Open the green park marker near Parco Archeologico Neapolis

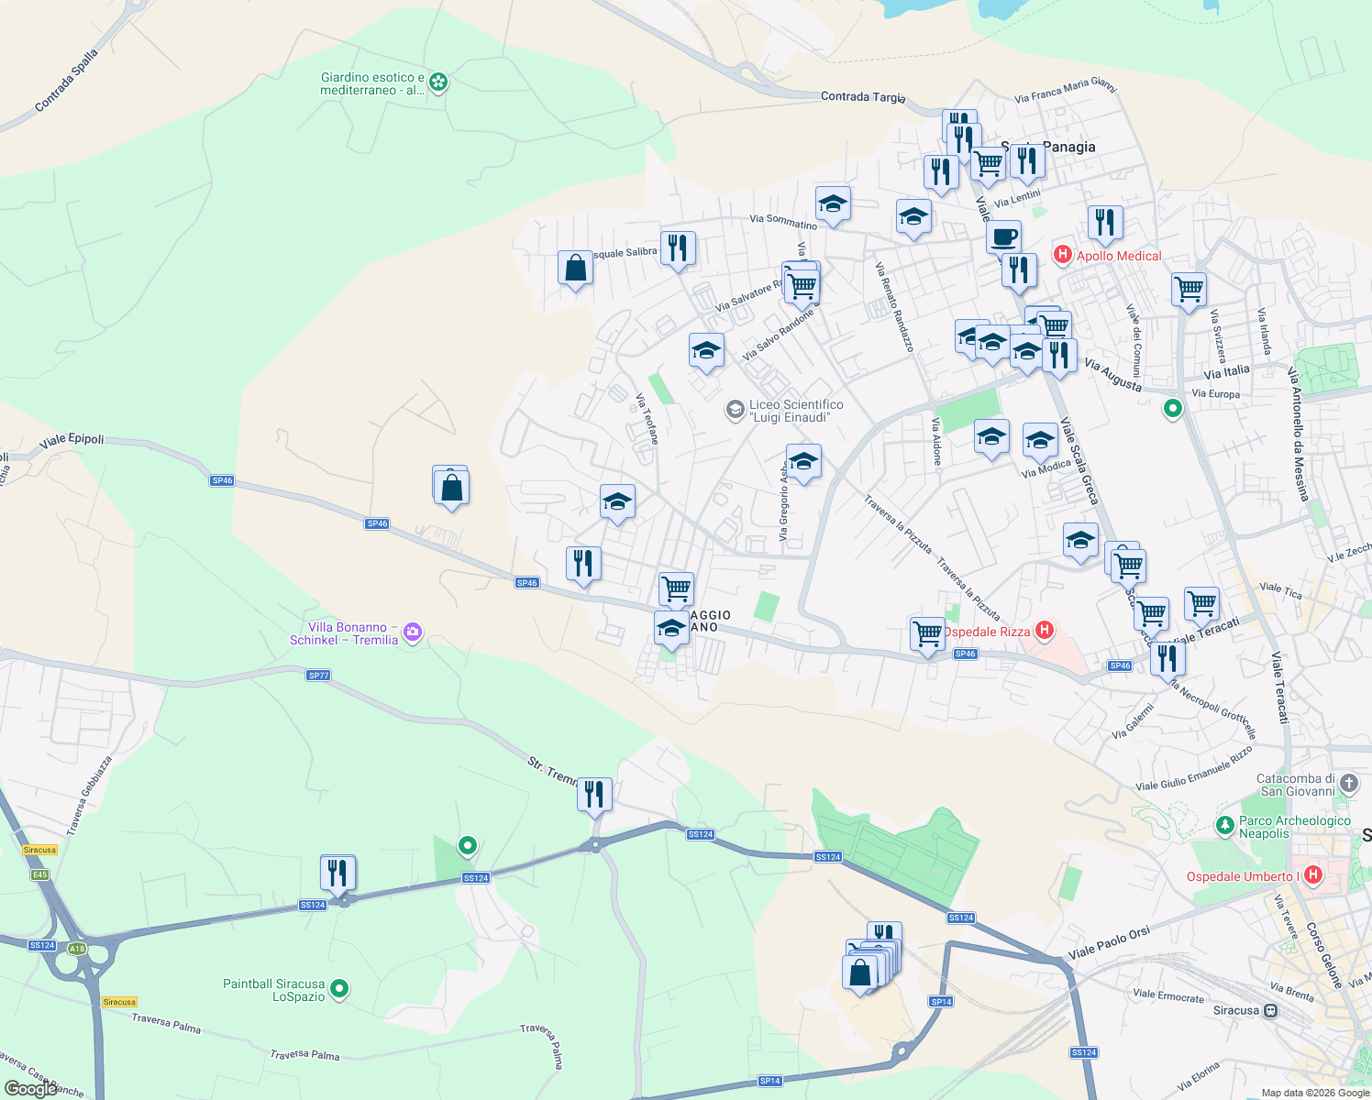click(1223, 825)
